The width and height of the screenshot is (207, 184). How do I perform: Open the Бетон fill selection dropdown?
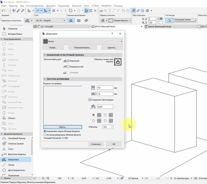coord(83,41)
